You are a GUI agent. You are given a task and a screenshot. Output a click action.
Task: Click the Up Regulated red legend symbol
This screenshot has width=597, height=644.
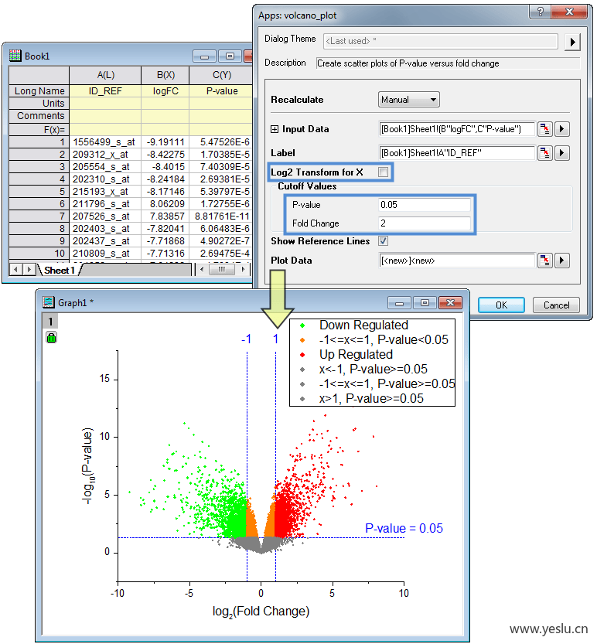click(302, 354)
